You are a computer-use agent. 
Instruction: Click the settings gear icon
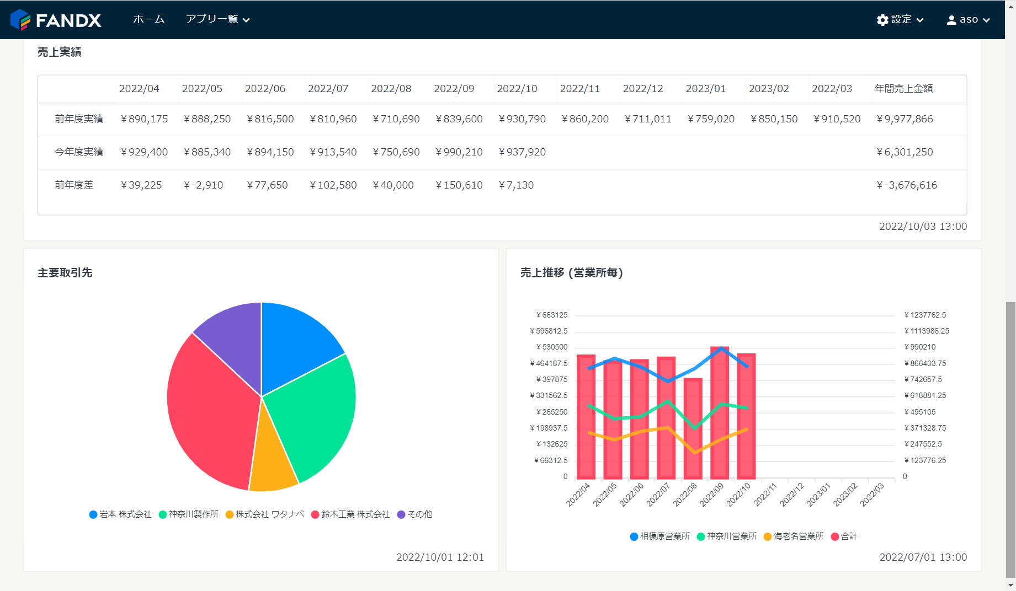[x=882, y=20]
